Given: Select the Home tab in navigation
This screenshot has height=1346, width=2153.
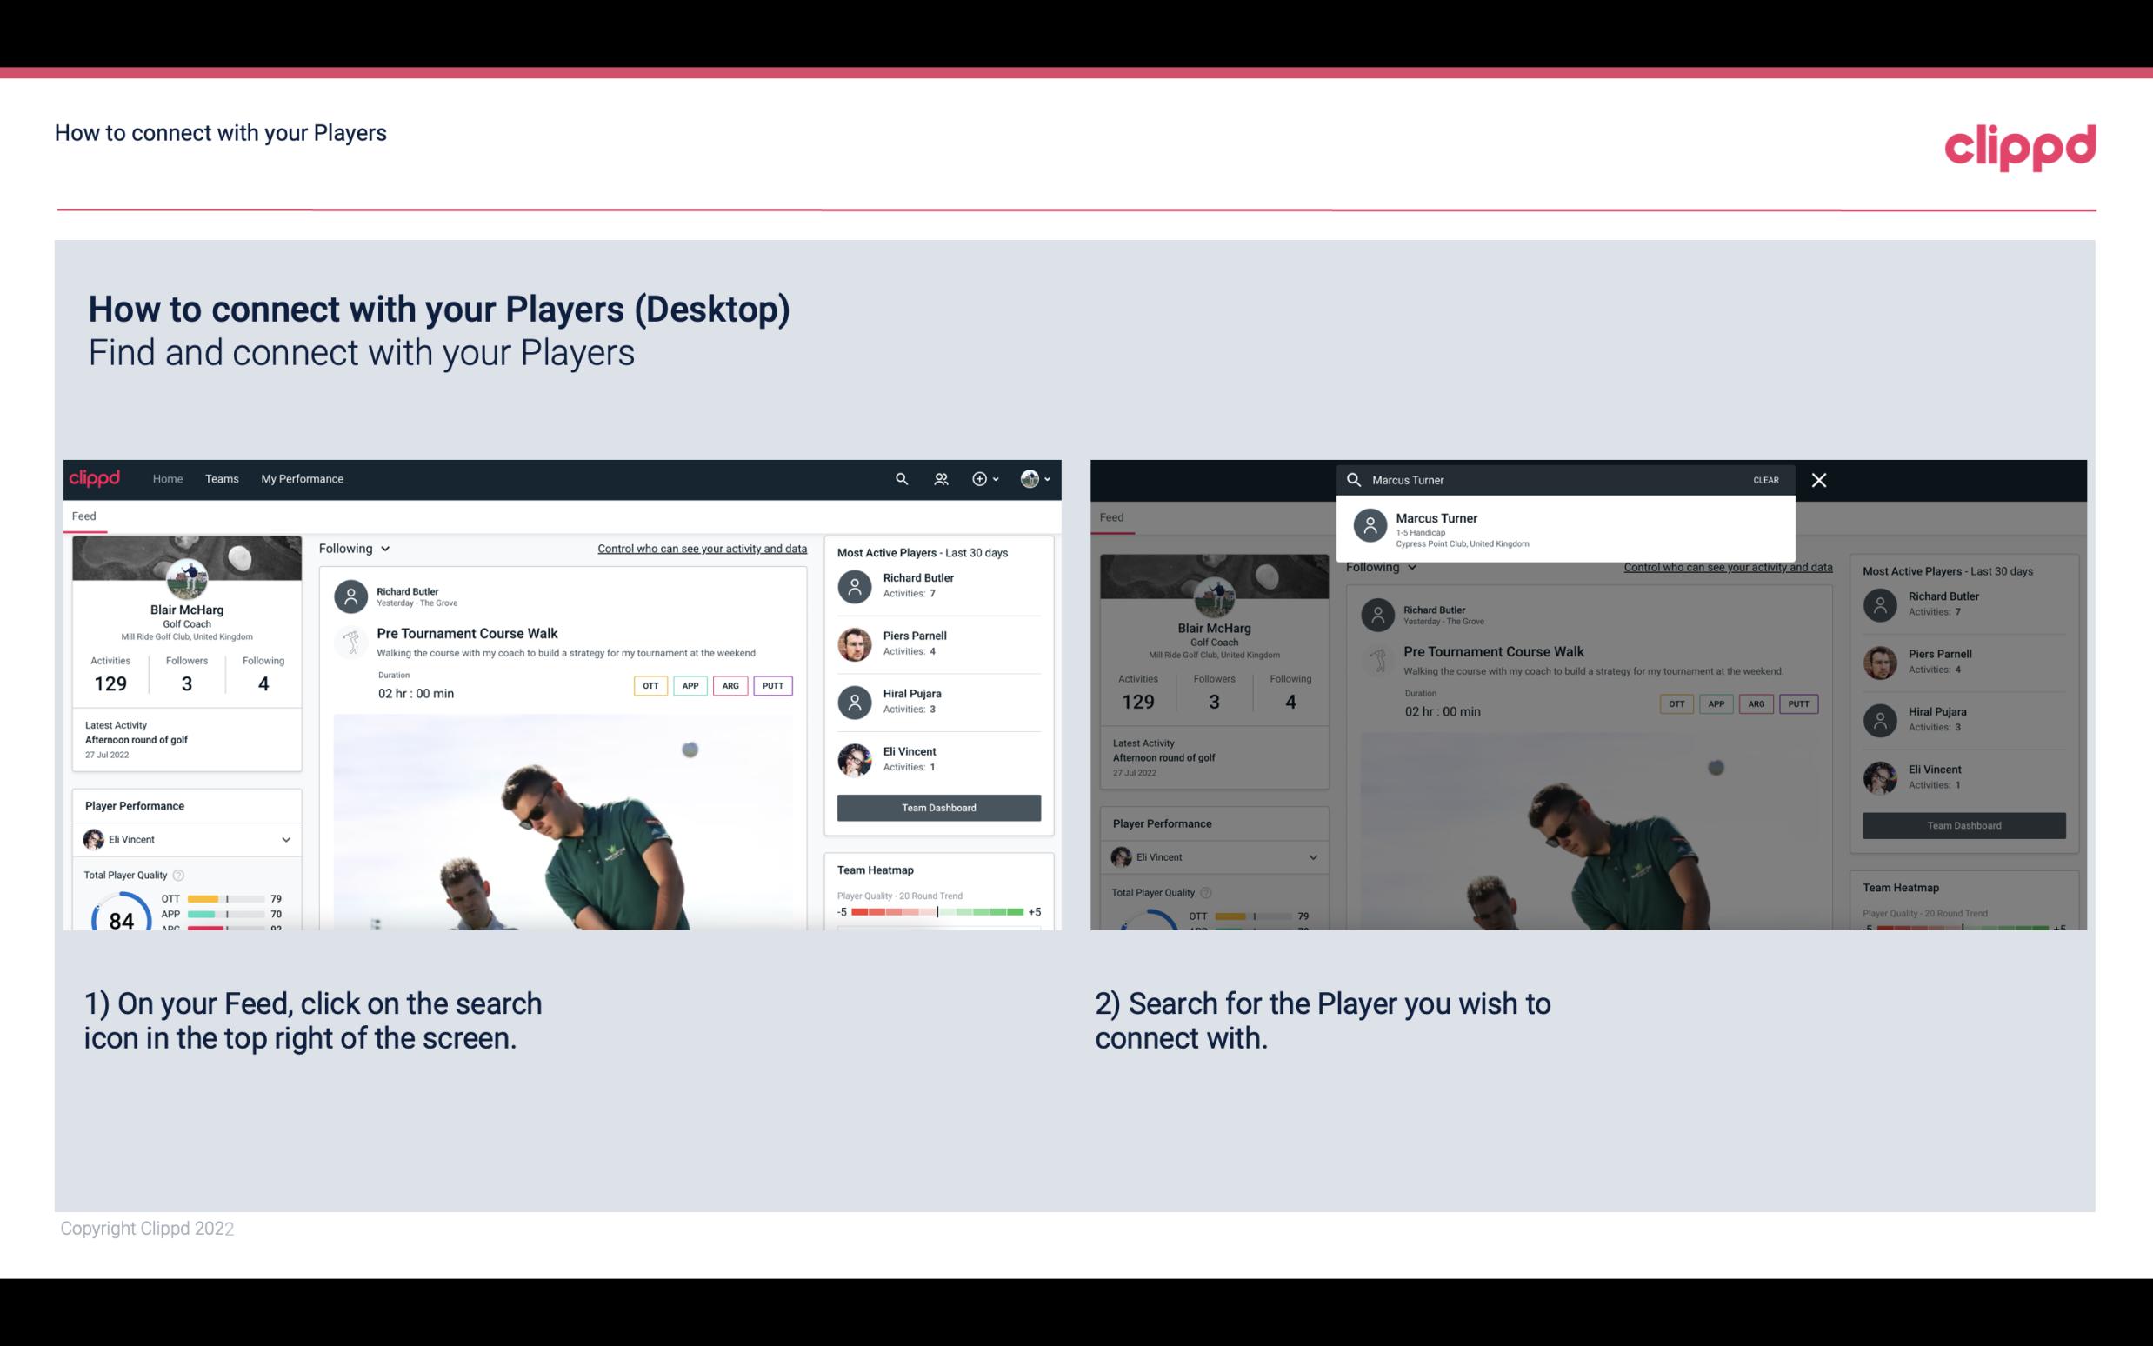Looking at the screenshot, I should (x=168, y=477).
